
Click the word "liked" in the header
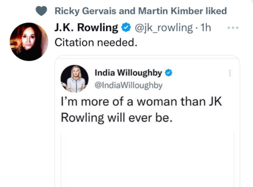[216, 11]
